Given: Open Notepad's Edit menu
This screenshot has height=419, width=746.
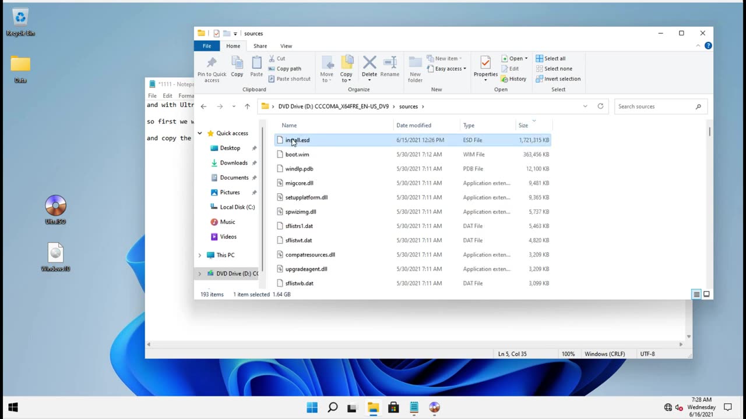Looking at the screenshot, I should (x=168, y=96).
